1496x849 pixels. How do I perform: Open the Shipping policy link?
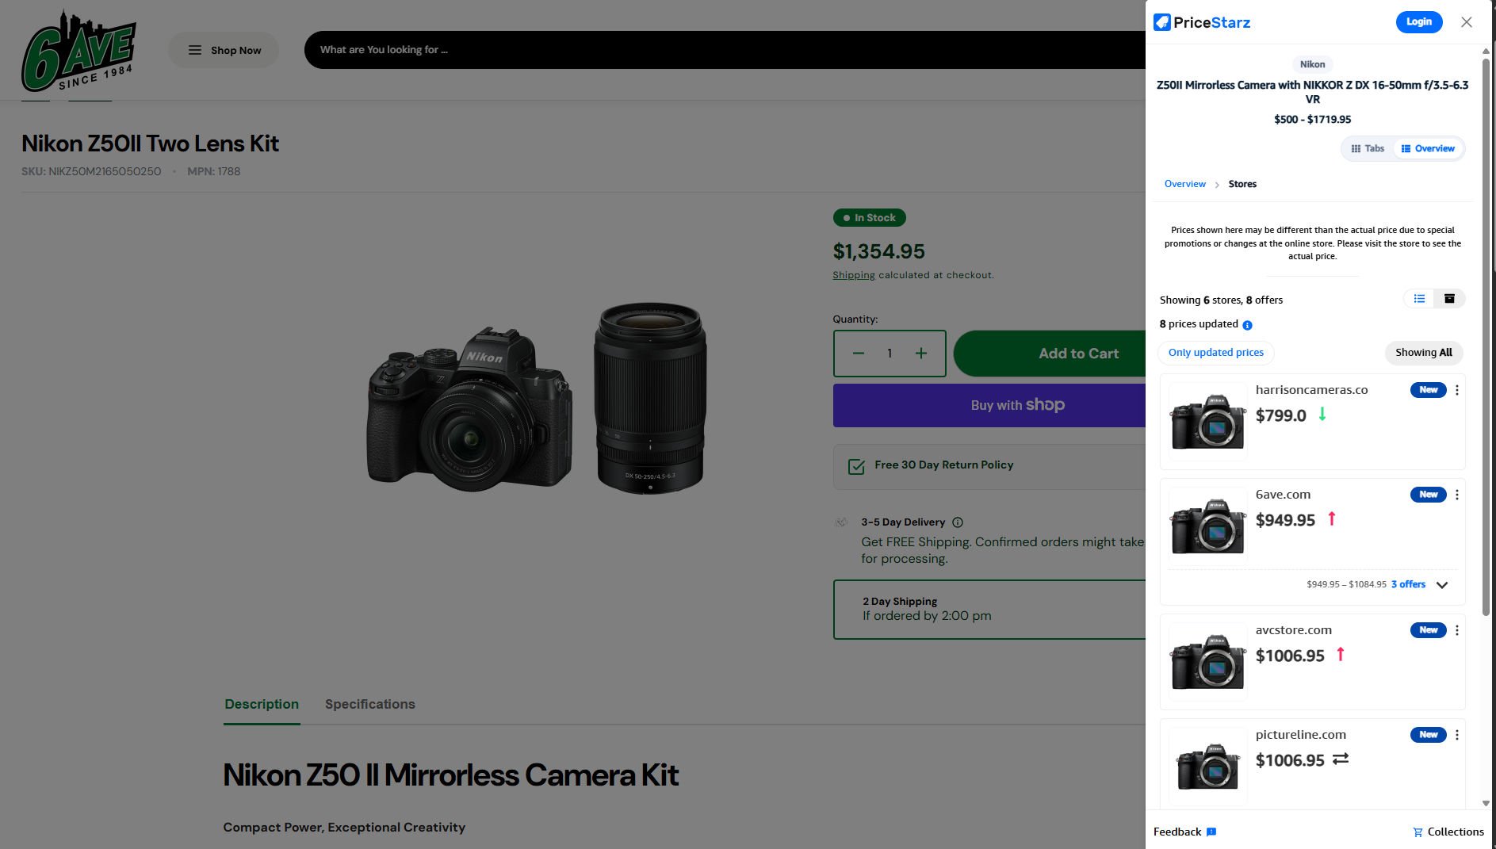(854, 275)
